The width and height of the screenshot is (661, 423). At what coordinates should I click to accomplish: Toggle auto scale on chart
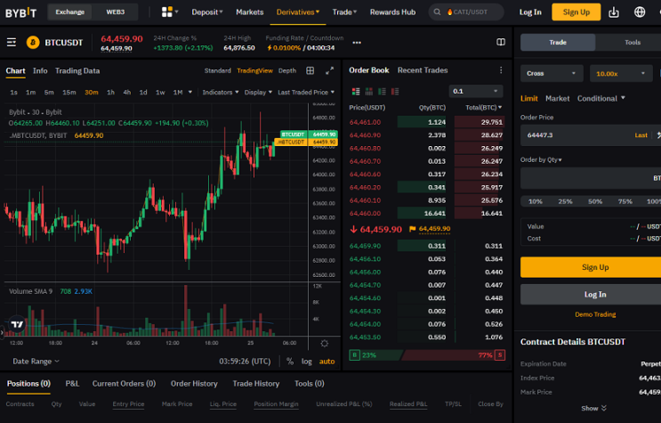(326, 362)
